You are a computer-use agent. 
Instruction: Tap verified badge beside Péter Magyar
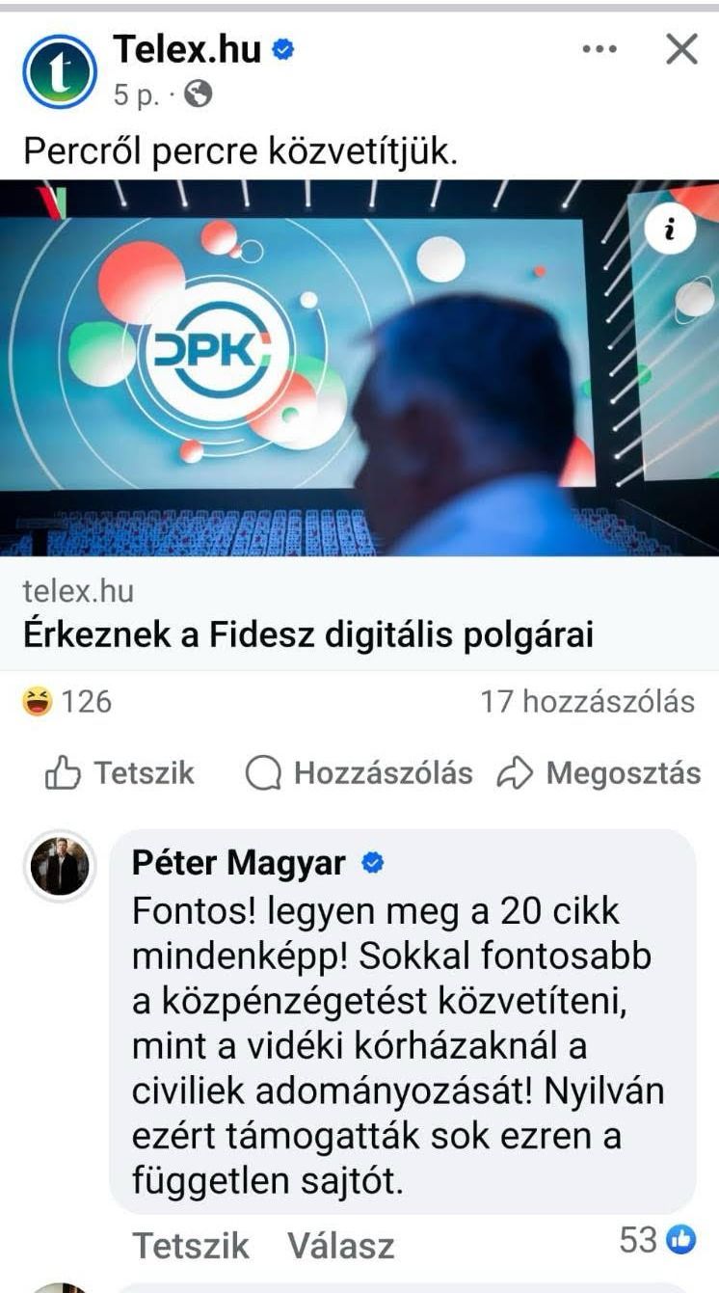click(372, 863)
